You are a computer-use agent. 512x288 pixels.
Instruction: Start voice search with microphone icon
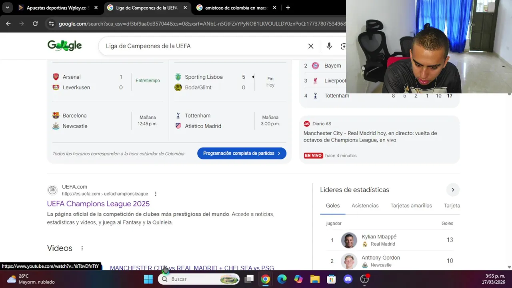pos(329,46)
